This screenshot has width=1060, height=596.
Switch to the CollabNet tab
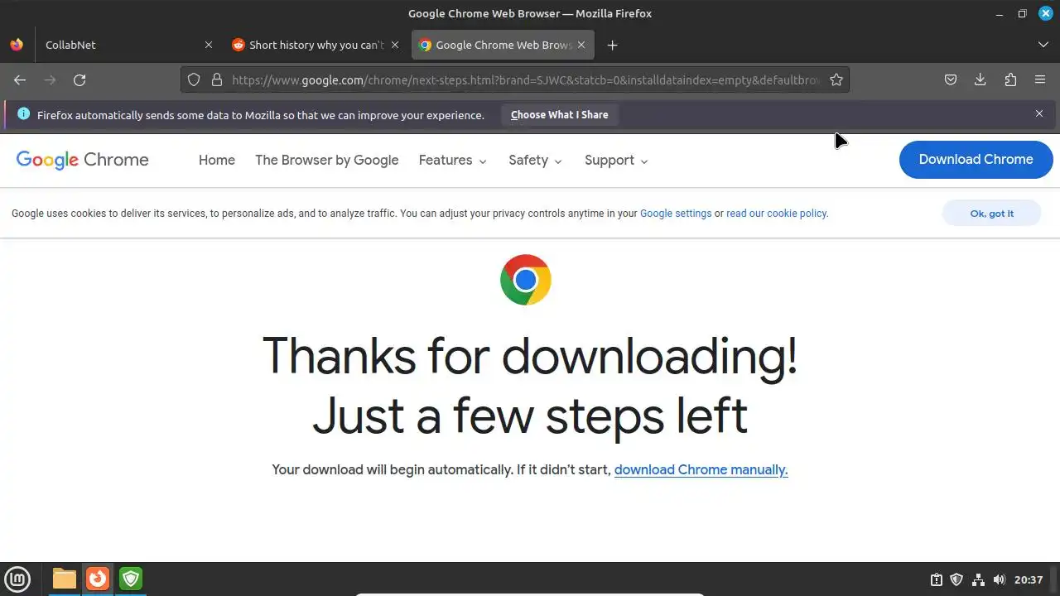coord(128,45)
